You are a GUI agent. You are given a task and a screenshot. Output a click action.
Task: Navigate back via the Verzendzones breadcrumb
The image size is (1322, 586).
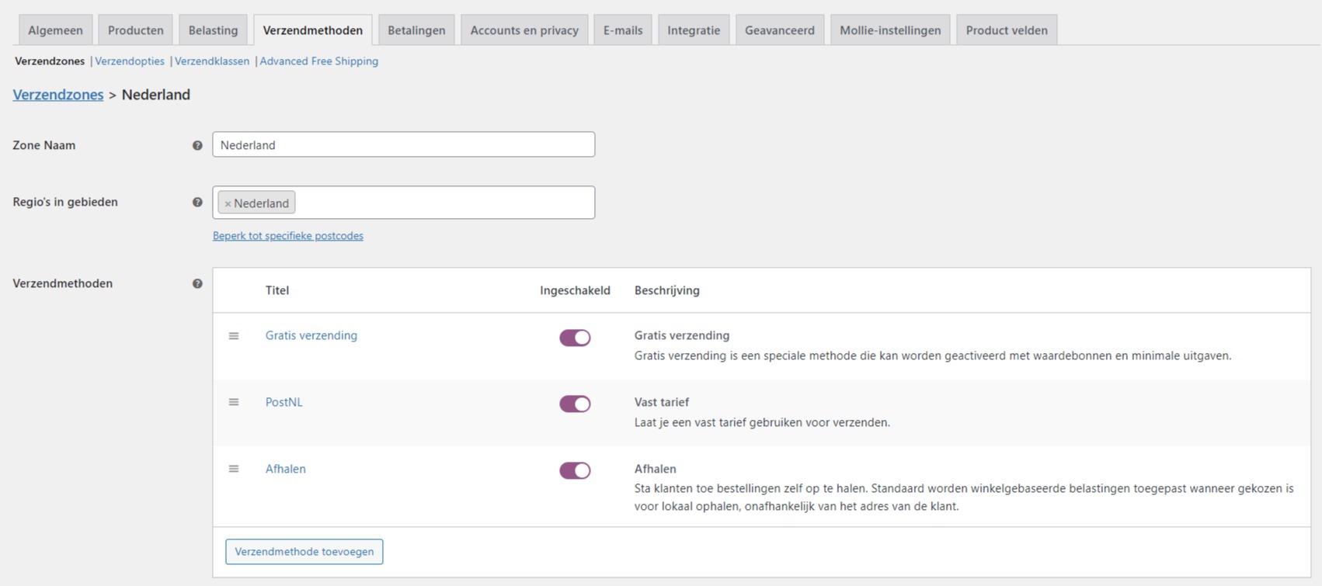point(58,95)
